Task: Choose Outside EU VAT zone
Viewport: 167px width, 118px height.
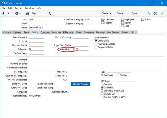Action: 102,94
